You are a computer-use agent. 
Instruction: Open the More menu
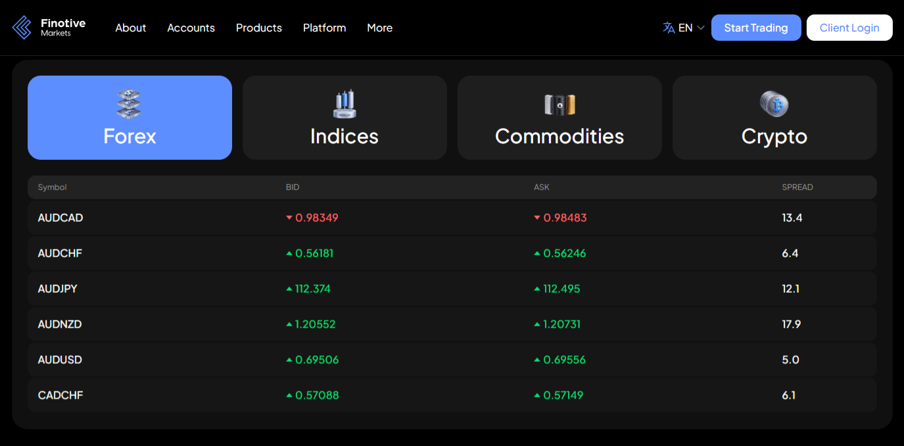[x=380, y=28]
